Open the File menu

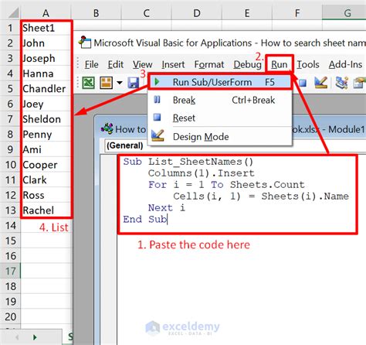point(91,64)
